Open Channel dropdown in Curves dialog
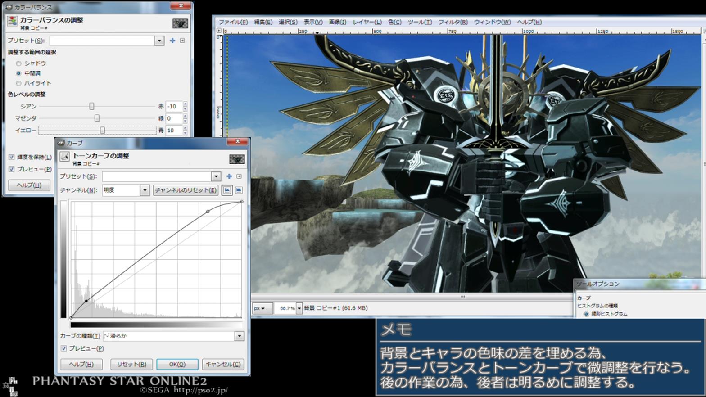The width and height of the screenshot is (706, 397). (145, 190)
